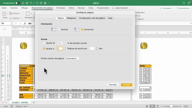Click the Search magnifier icon

click(184, 3)
